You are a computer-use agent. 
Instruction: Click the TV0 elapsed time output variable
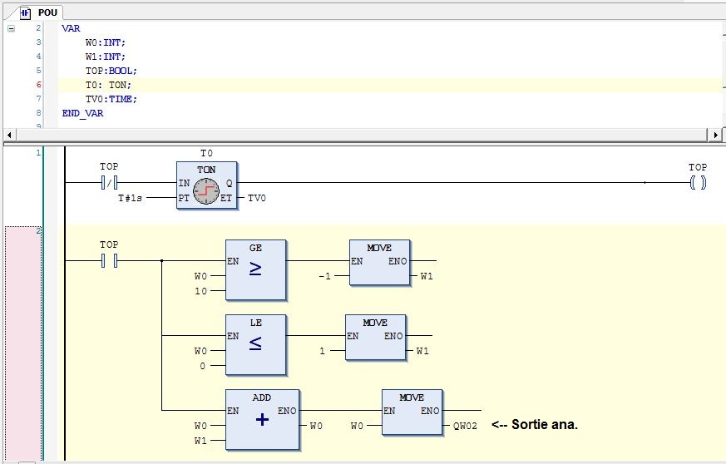[256, 199]
